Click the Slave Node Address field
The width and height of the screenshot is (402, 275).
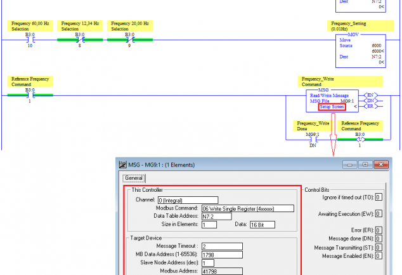[x=208, y=263]
